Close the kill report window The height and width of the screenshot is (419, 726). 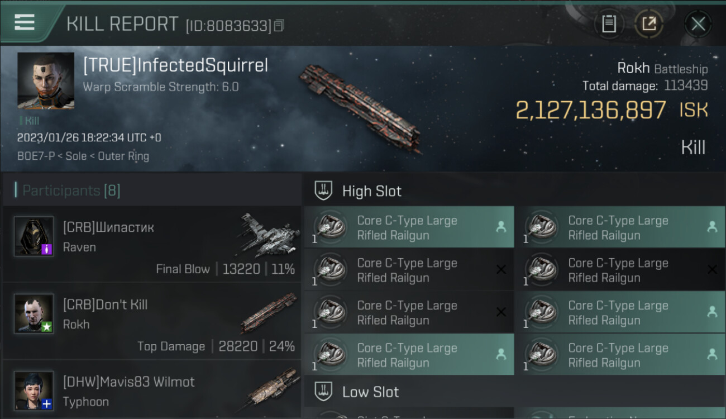tap(698, 24)
